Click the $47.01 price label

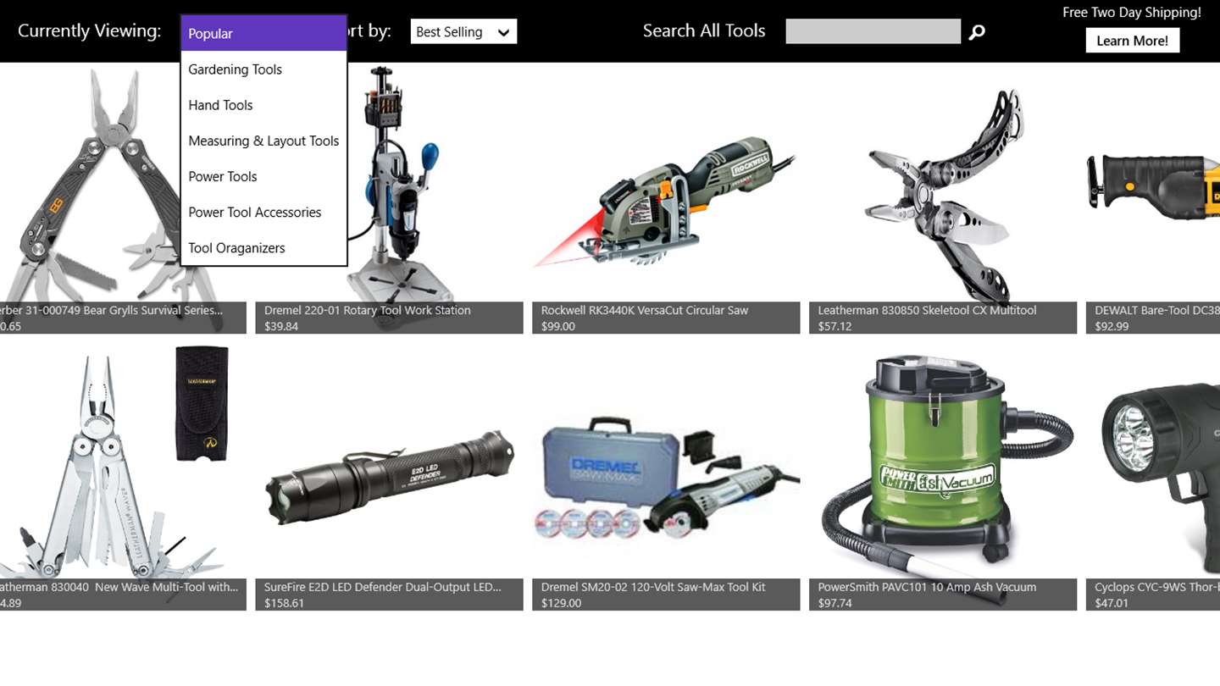1112,603
